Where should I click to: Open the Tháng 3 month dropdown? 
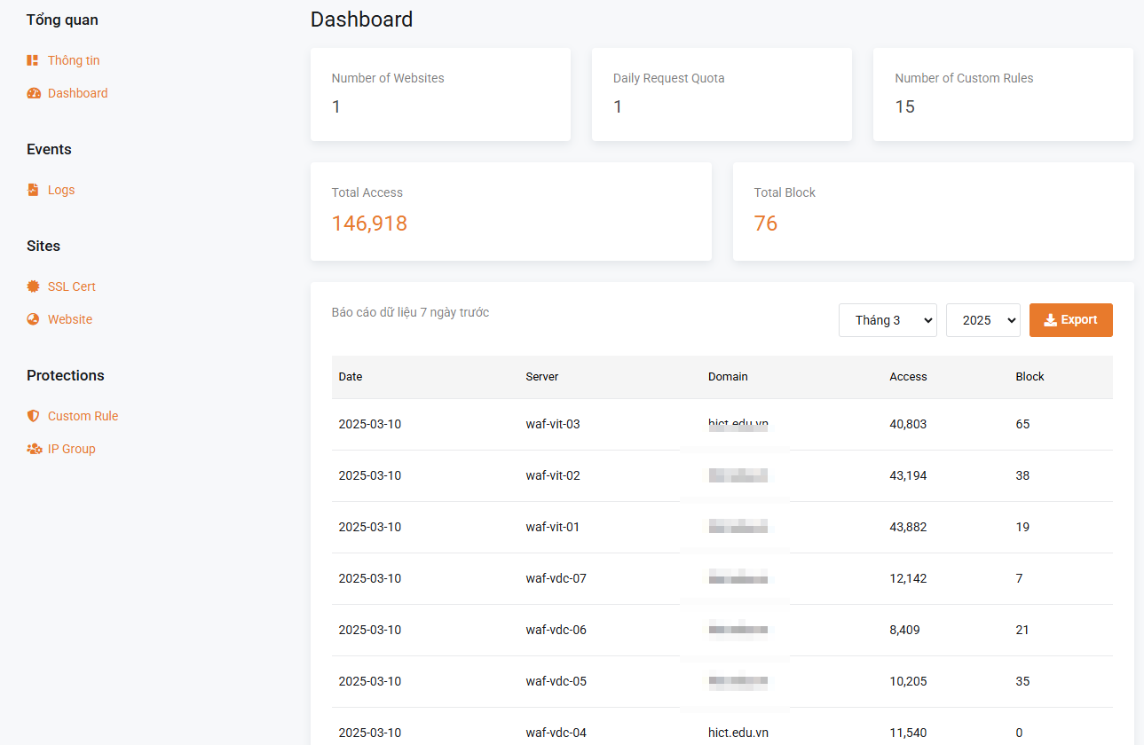[887, 320]
